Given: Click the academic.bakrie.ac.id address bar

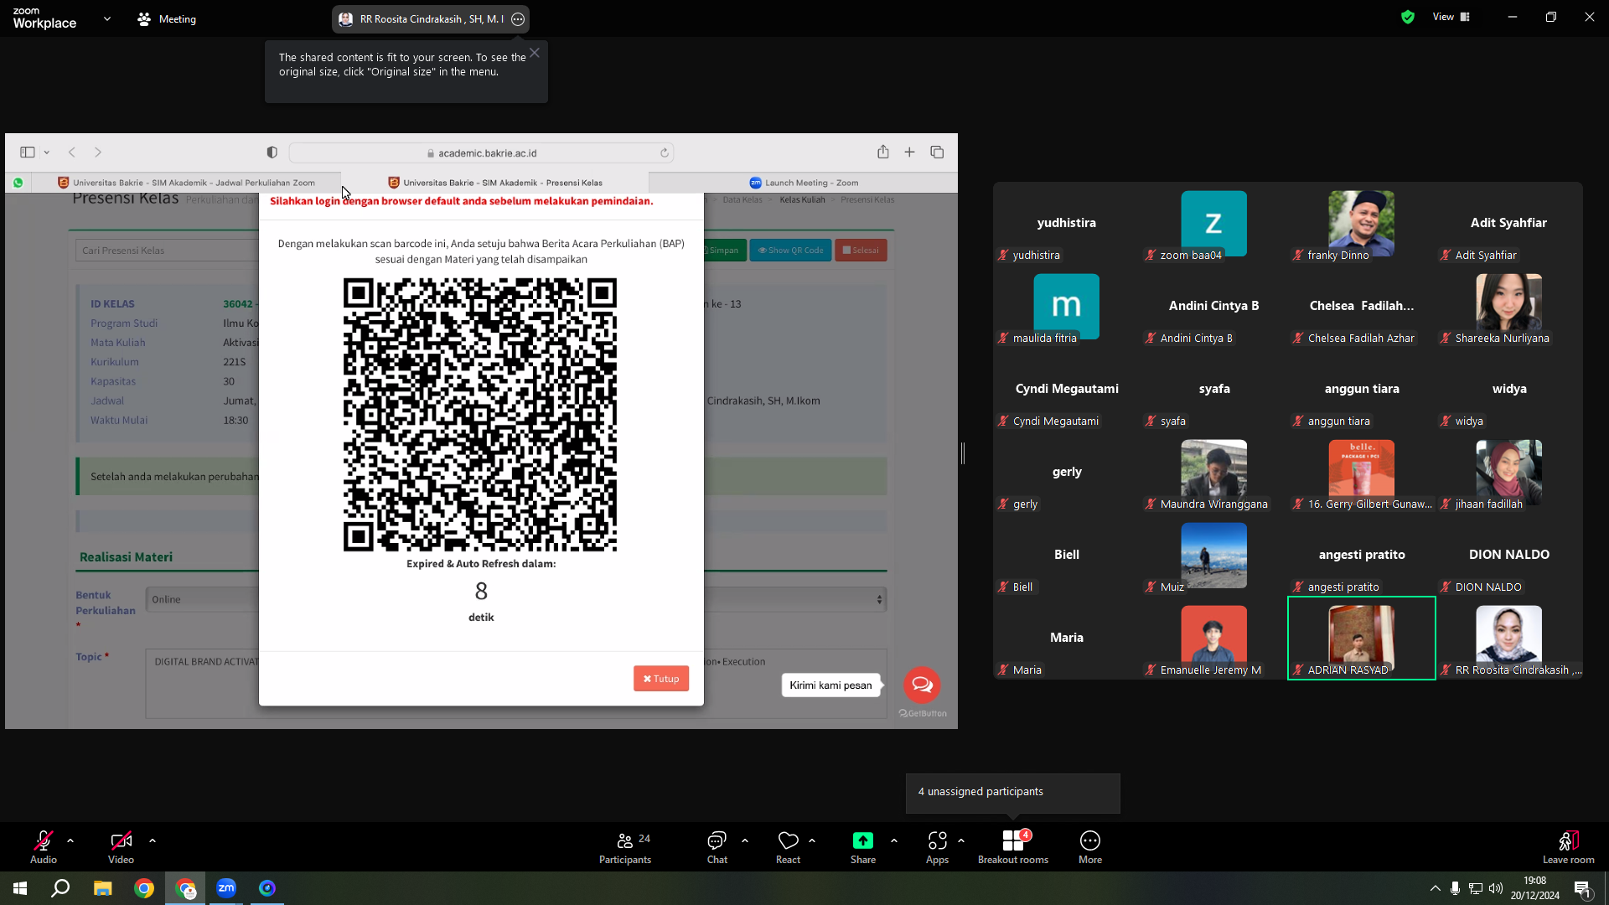Looking at the screenshot, I should [481, 153].
